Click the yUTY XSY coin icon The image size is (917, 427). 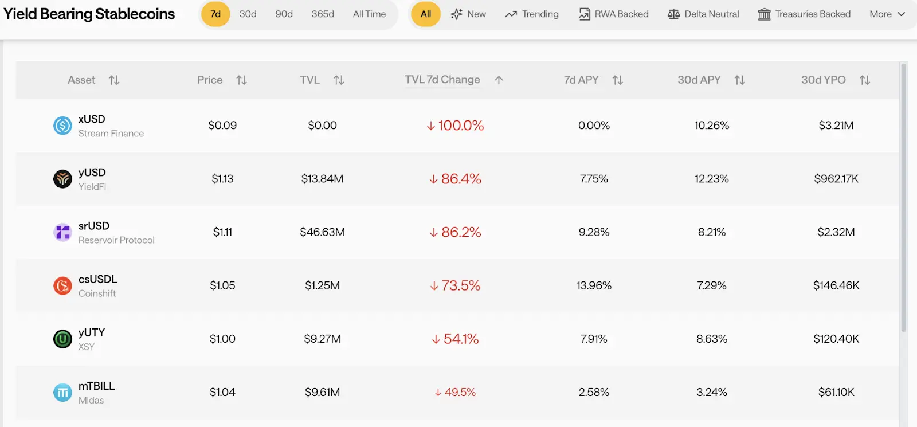(62, 339)
